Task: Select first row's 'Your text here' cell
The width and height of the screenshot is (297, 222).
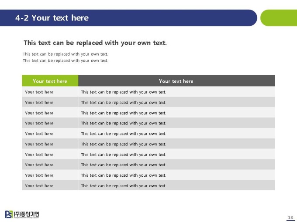Action: (50, 92)
